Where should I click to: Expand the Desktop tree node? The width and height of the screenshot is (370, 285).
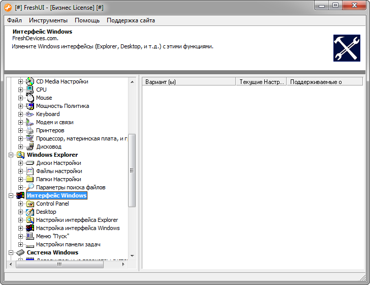[x=20, y=212]
